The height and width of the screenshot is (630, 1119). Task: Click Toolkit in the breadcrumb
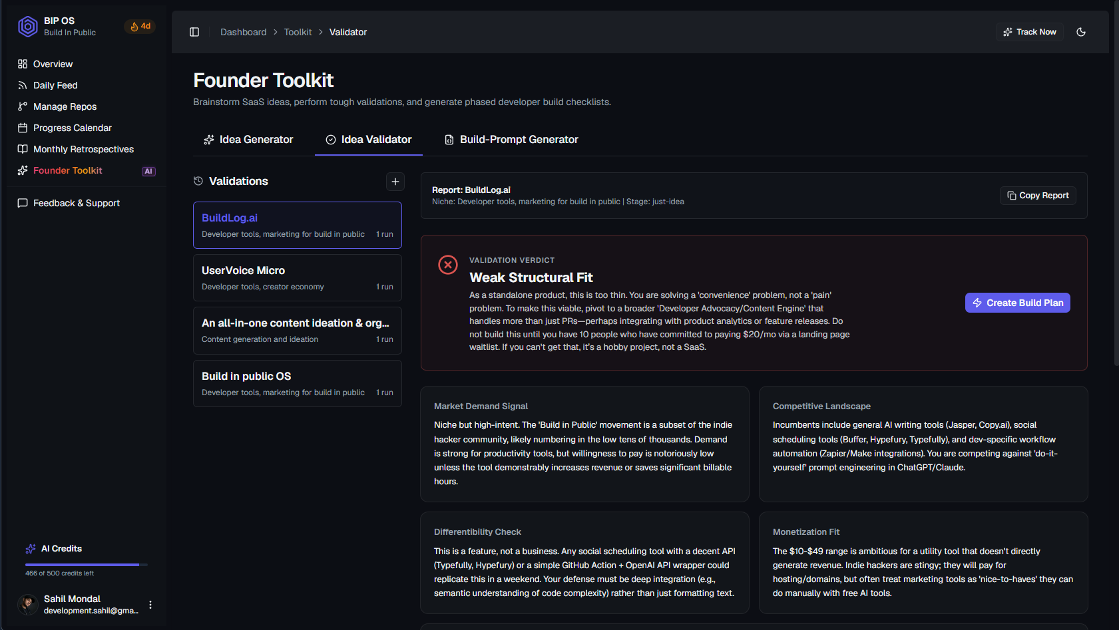coord(298,32)
